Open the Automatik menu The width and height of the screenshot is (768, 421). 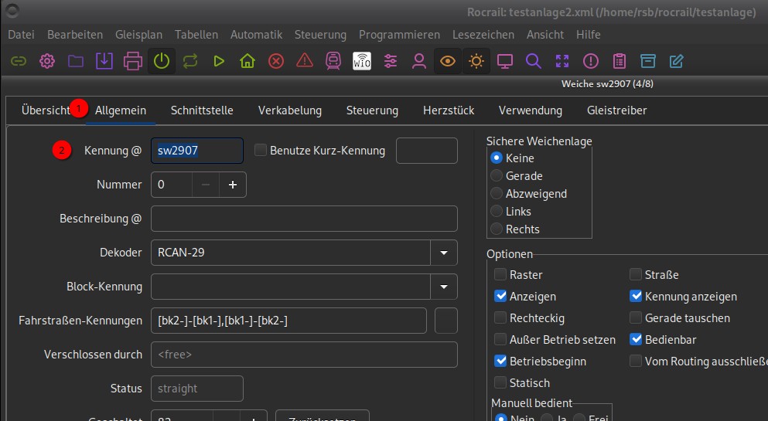coord(257,35)
